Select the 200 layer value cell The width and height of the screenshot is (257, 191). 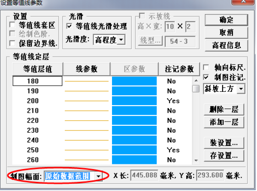(x=37, y=101)
